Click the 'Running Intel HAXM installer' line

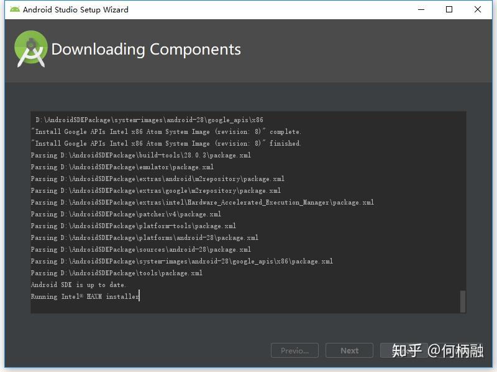click(x=84, y=296)
